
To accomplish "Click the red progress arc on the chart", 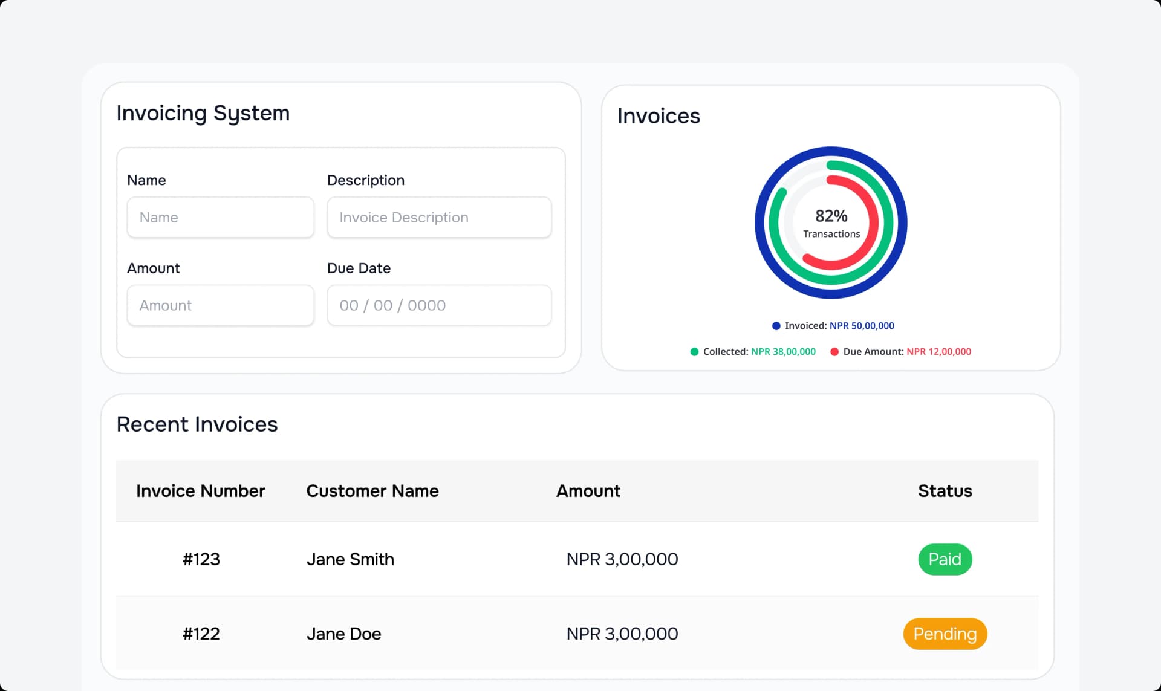I will tap(873, 223).
